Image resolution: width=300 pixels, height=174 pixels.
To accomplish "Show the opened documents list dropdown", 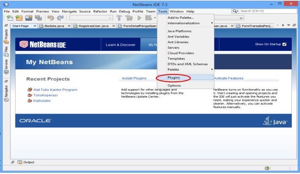I will (x=288, y=25).
